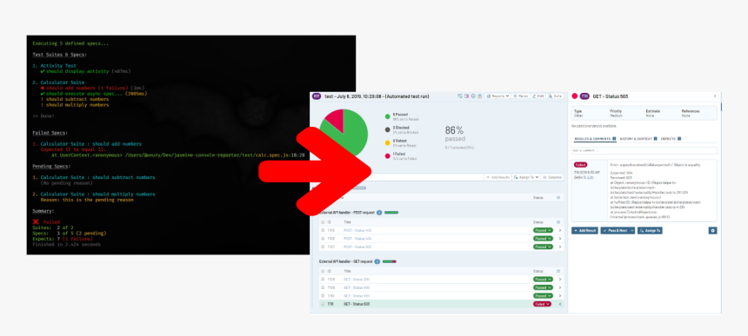Click the Suite button in run header

555,96
